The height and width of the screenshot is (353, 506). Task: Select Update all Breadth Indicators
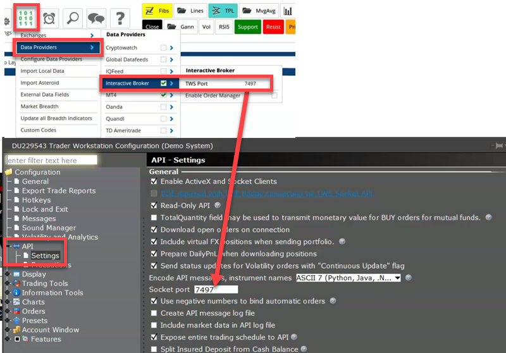pos(57,118)
